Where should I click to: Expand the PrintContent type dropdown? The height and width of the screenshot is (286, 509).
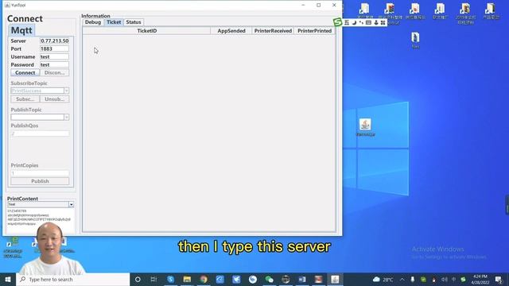[71, 204]
